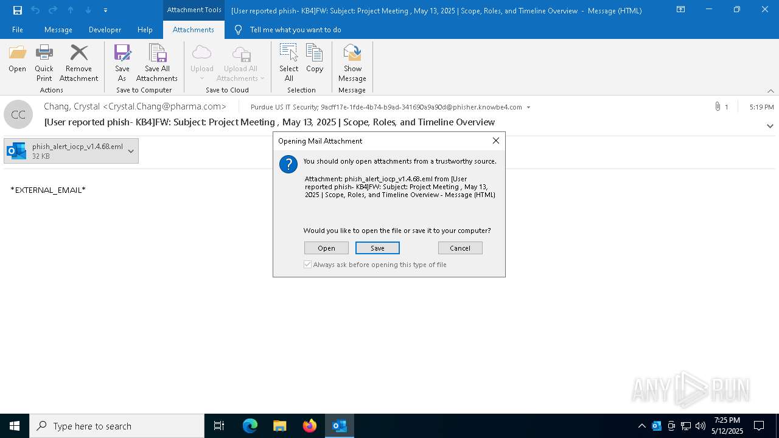Click the Tell me what you want to do box
This screenshot has width=779, height=438.
[x=295, y=30]
